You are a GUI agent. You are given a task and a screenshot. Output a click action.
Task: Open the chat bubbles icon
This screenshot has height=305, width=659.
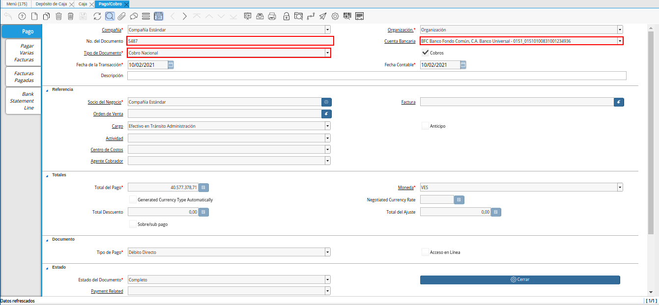point(134,16)
